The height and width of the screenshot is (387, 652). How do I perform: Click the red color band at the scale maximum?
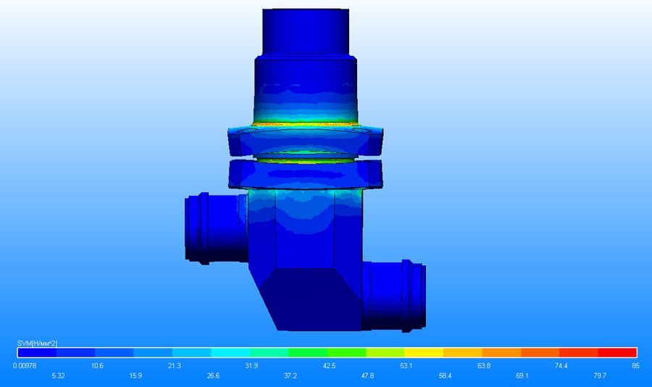pos(617,352)
